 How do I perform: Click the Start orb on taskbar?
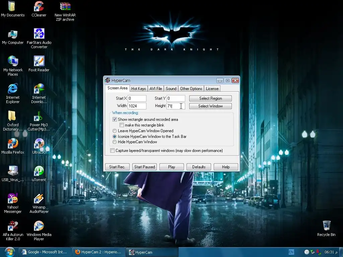click(x=9, y=252)
